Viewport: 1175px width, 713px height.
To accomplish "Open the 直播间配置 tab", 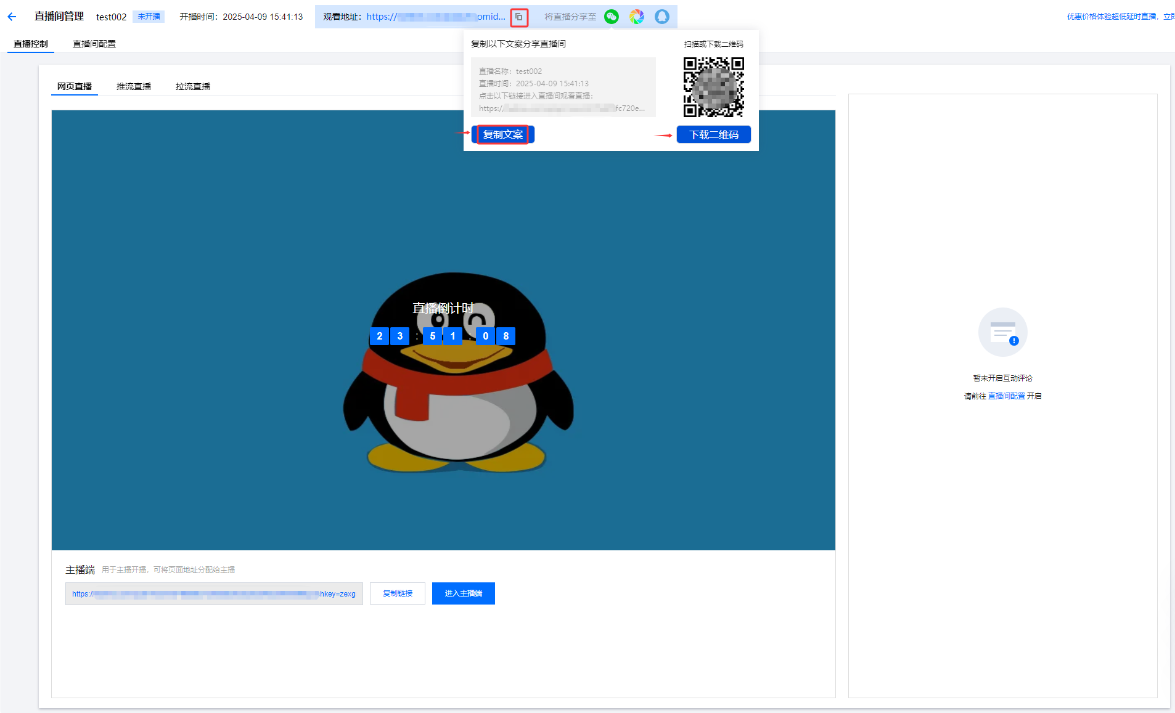I will click(94, 44).
